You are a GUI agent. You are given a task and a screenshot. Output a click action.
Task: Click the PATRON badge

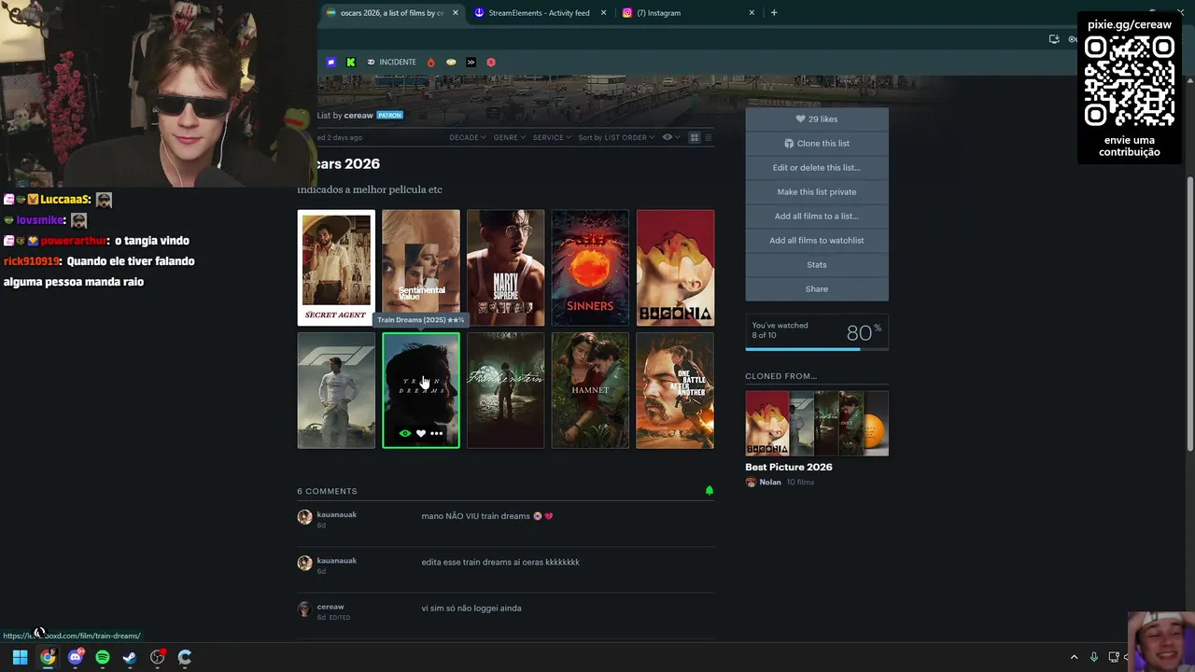(x=389, y=116)
